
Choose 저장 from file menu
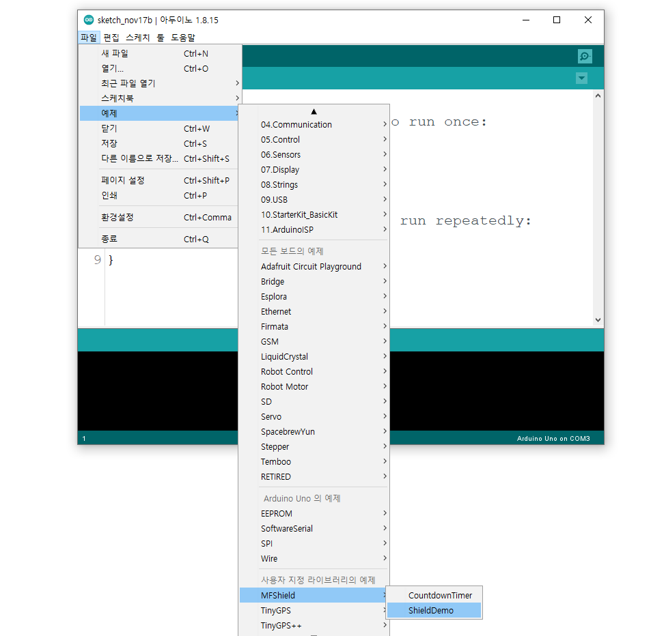tap(158, 143)
